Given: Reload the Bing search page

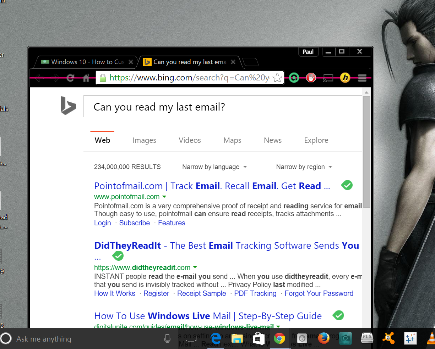Looking at the screenshot, I should pos(70,78).
